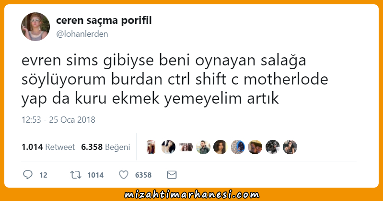Click the retweet arrows icon
383x201 pixels.
(76, 175)
